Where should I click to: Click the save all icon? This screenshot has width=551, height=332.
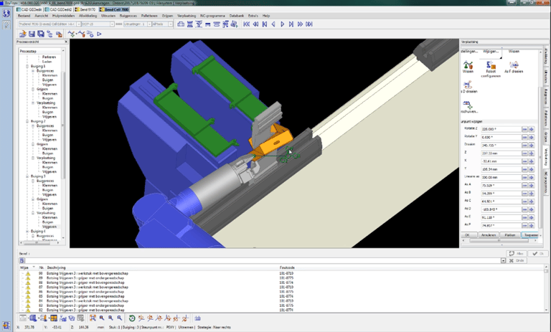click(x=41, y=34)
